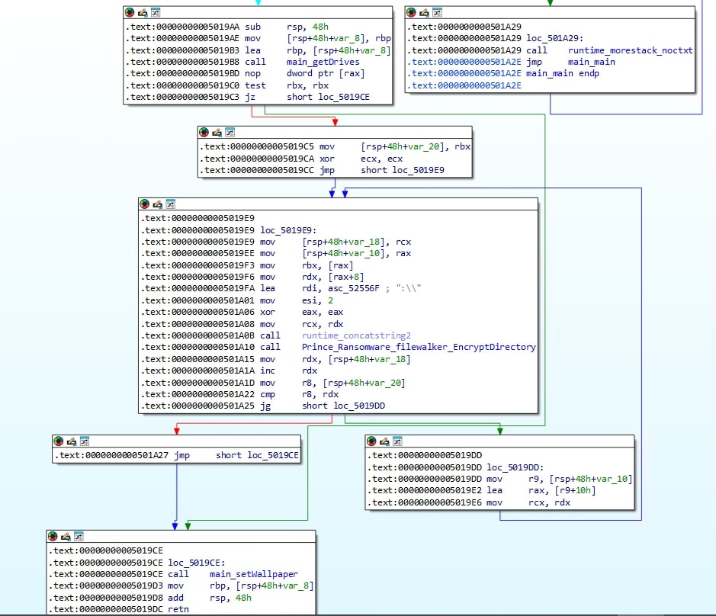Click node color icon on xor ecx block

204,133
